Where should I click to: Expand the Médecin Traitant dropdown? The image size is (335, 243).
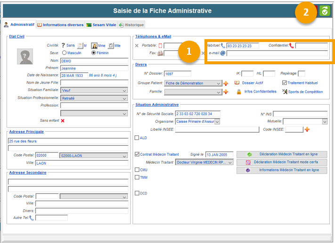click(x=230, y=162)
